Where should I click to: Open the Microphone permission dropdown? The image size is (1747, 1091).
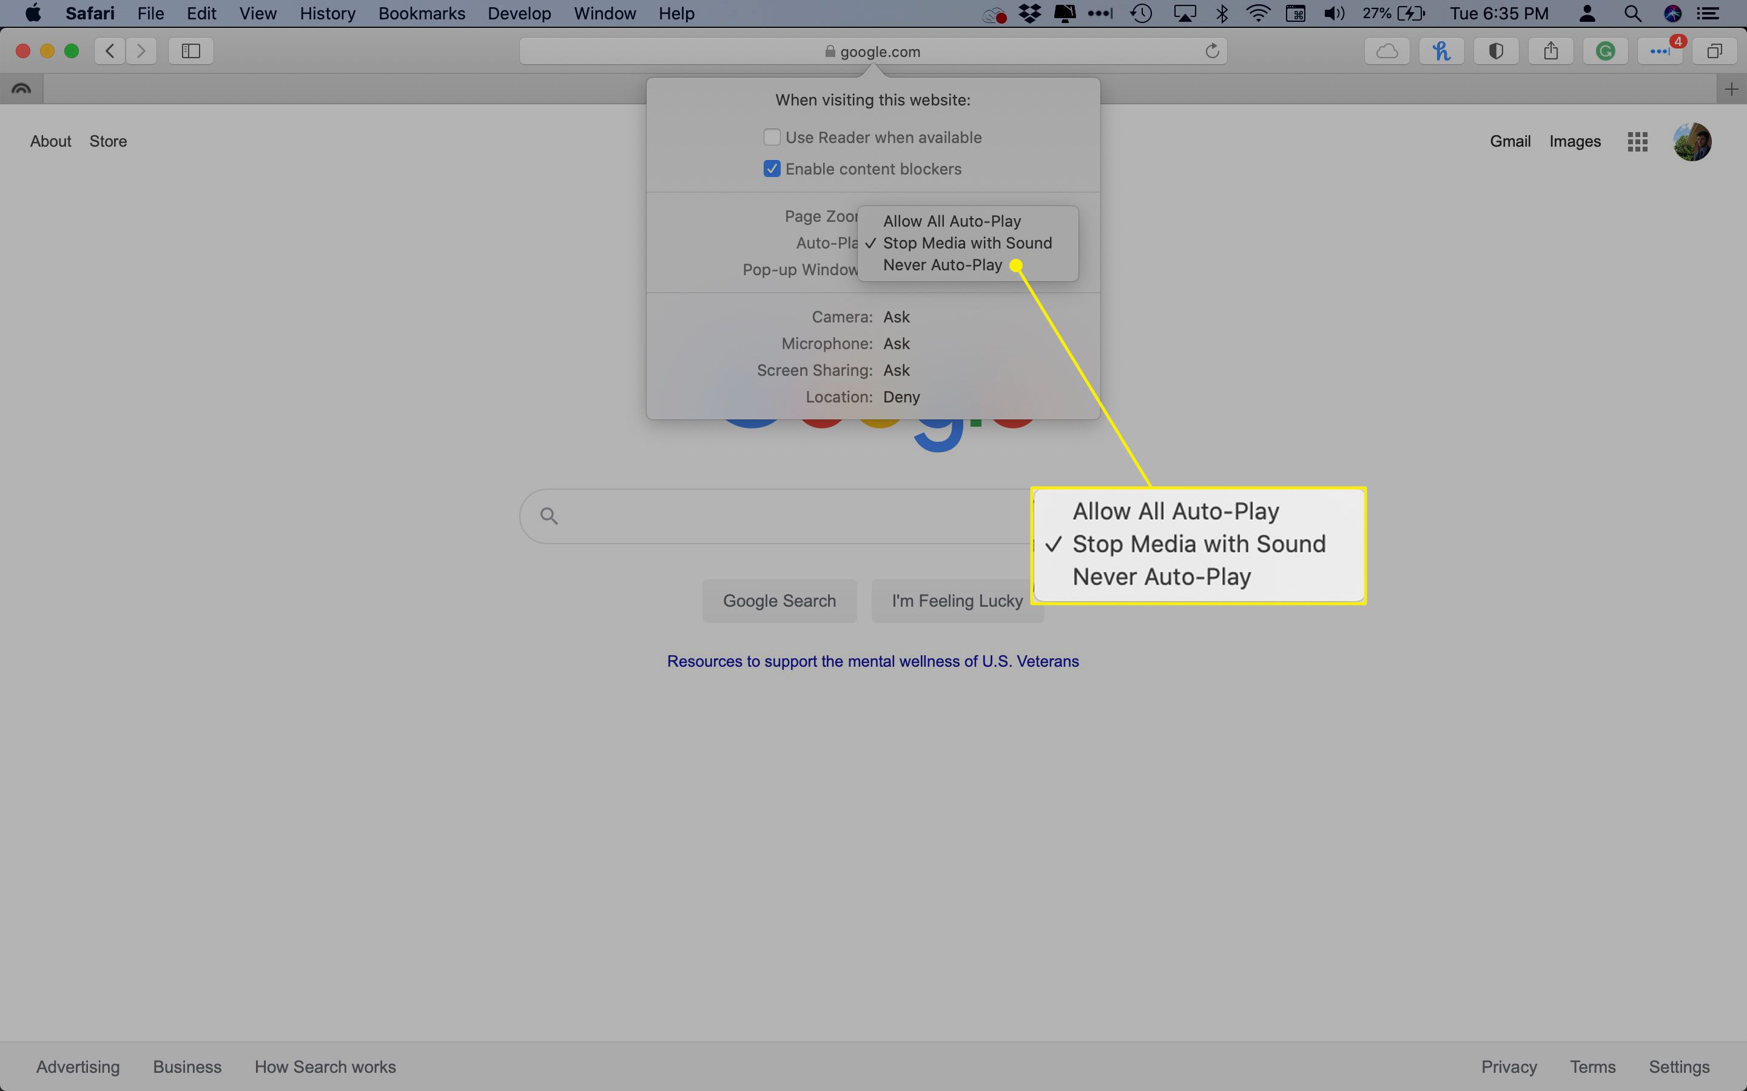pos(896,344)
